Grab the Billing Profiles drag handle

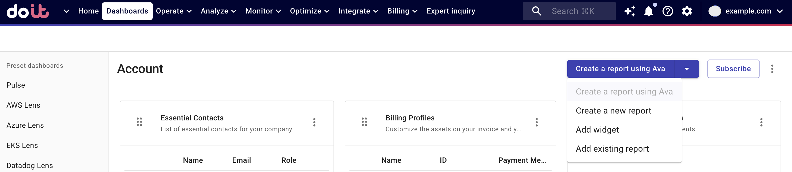[x=365, y=121]
